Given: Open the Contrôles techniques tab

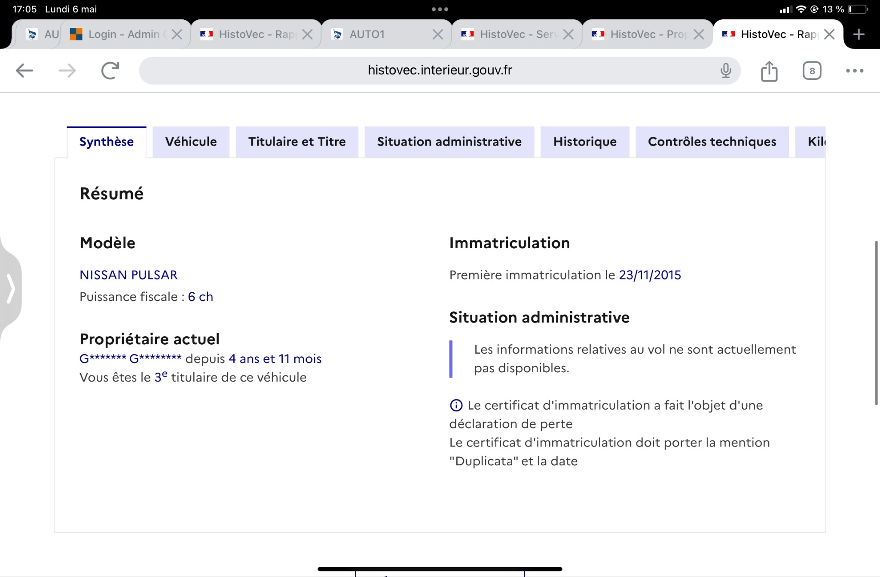Looking at the screenshot, I should click(x=712, y=142).
